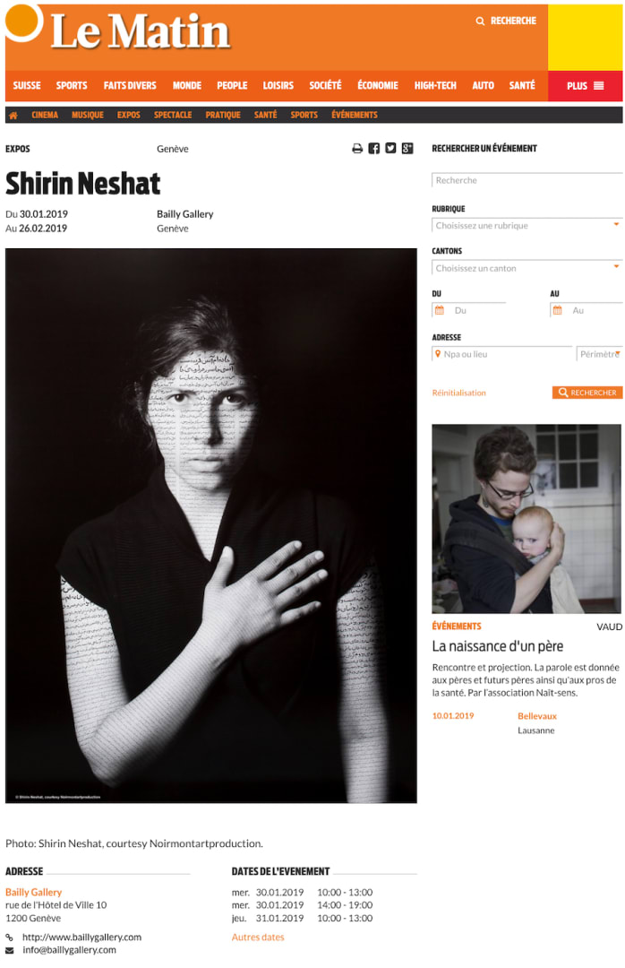
Task: Share the article via Facebook icon
Action: 374,148
